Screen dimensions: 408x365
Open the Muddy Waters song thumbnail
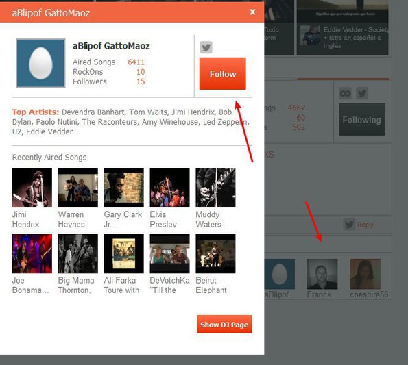(x=215, y=188)
